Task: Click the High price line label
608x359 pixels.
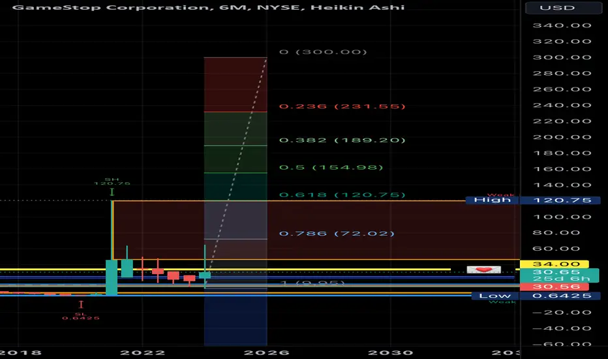Action: tap(493, 200)
